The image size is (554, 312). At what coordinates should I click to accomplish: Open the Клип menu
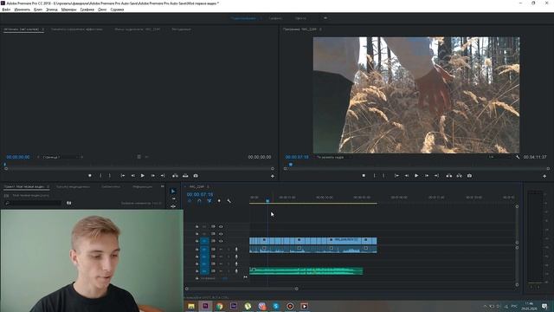(x=38, y=10)
